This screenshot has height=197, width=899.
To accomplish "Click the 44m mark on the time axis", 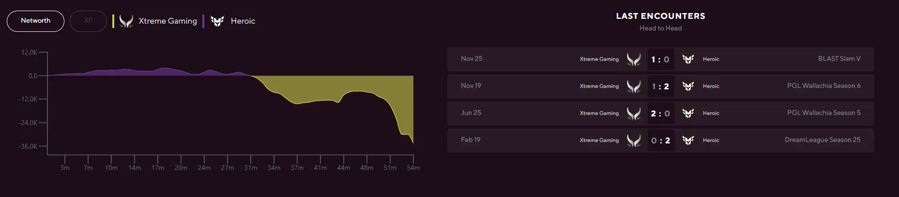I will coord(344,168).
